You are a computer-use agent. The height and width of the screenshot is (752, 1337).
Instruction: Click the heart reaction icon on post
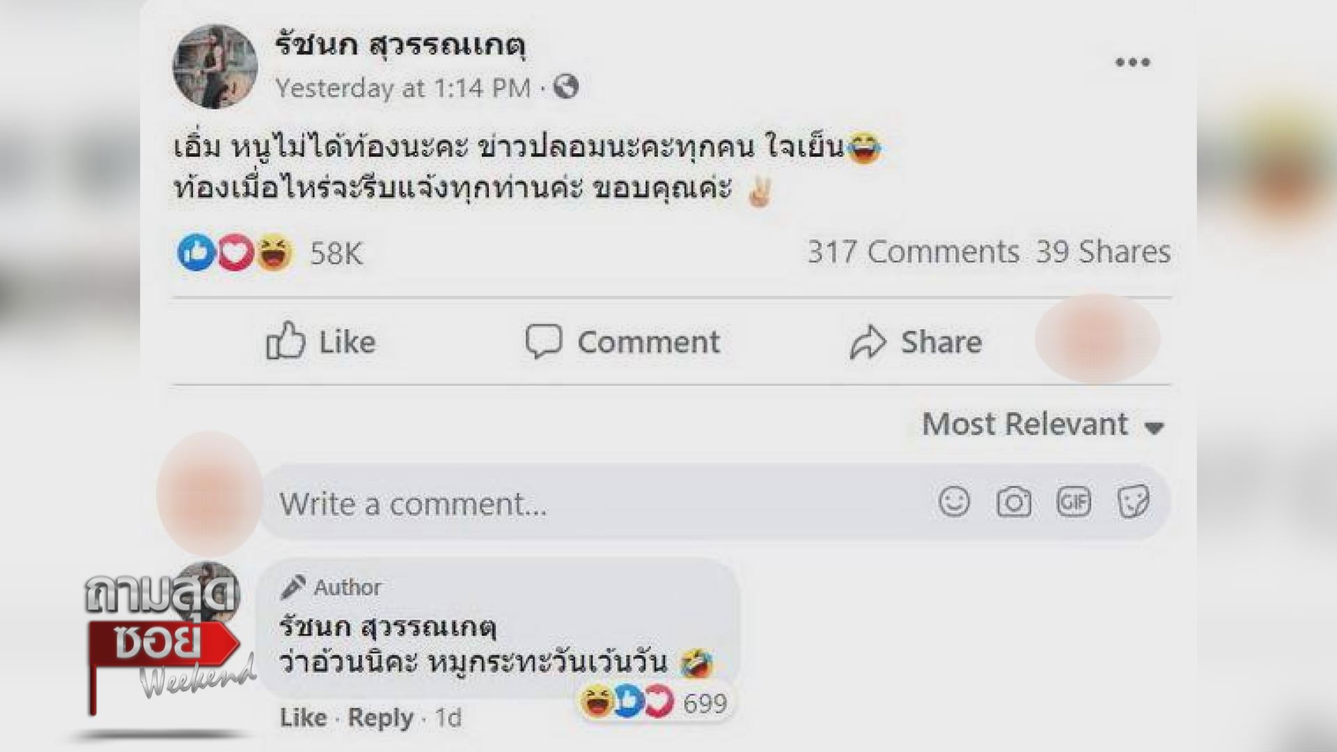[235, 252]
